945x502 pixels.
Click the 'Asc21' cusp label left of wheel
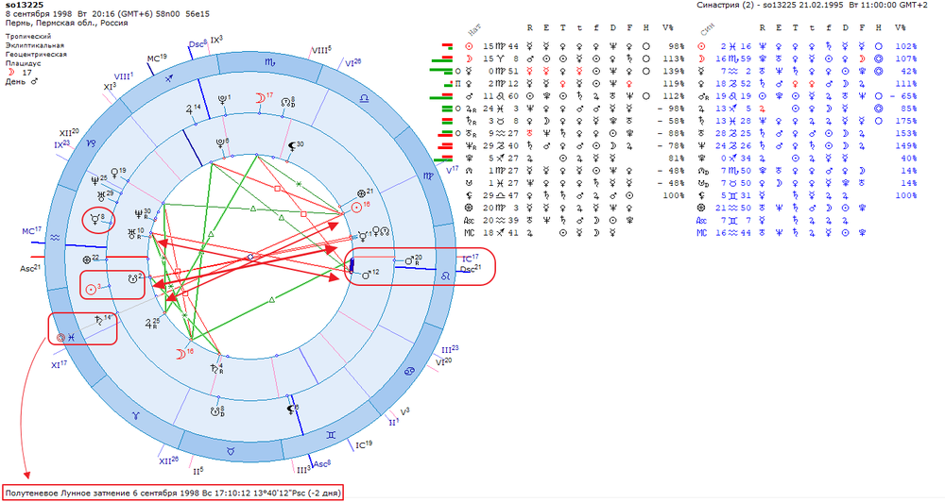tap(30, 268)
